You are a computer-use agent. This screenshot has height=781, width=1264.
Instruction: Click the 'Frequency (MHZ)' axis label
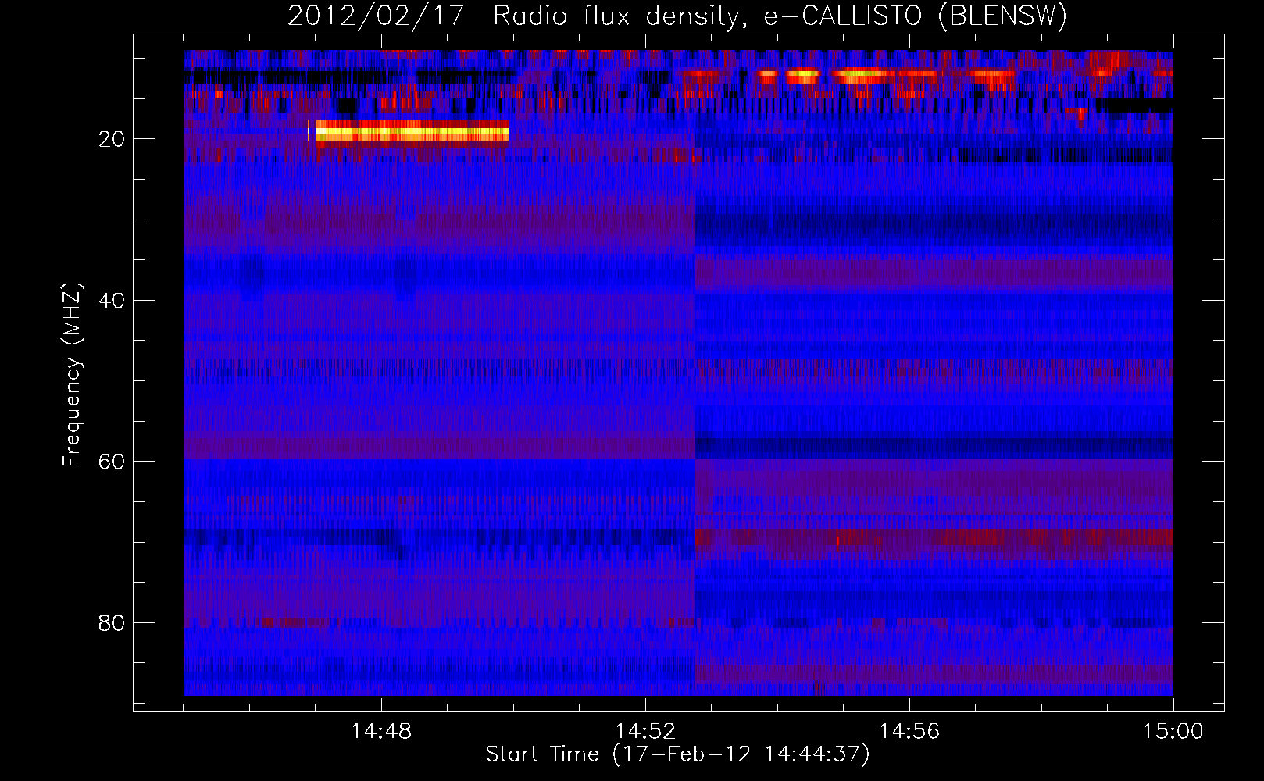(x=72, y=375)
